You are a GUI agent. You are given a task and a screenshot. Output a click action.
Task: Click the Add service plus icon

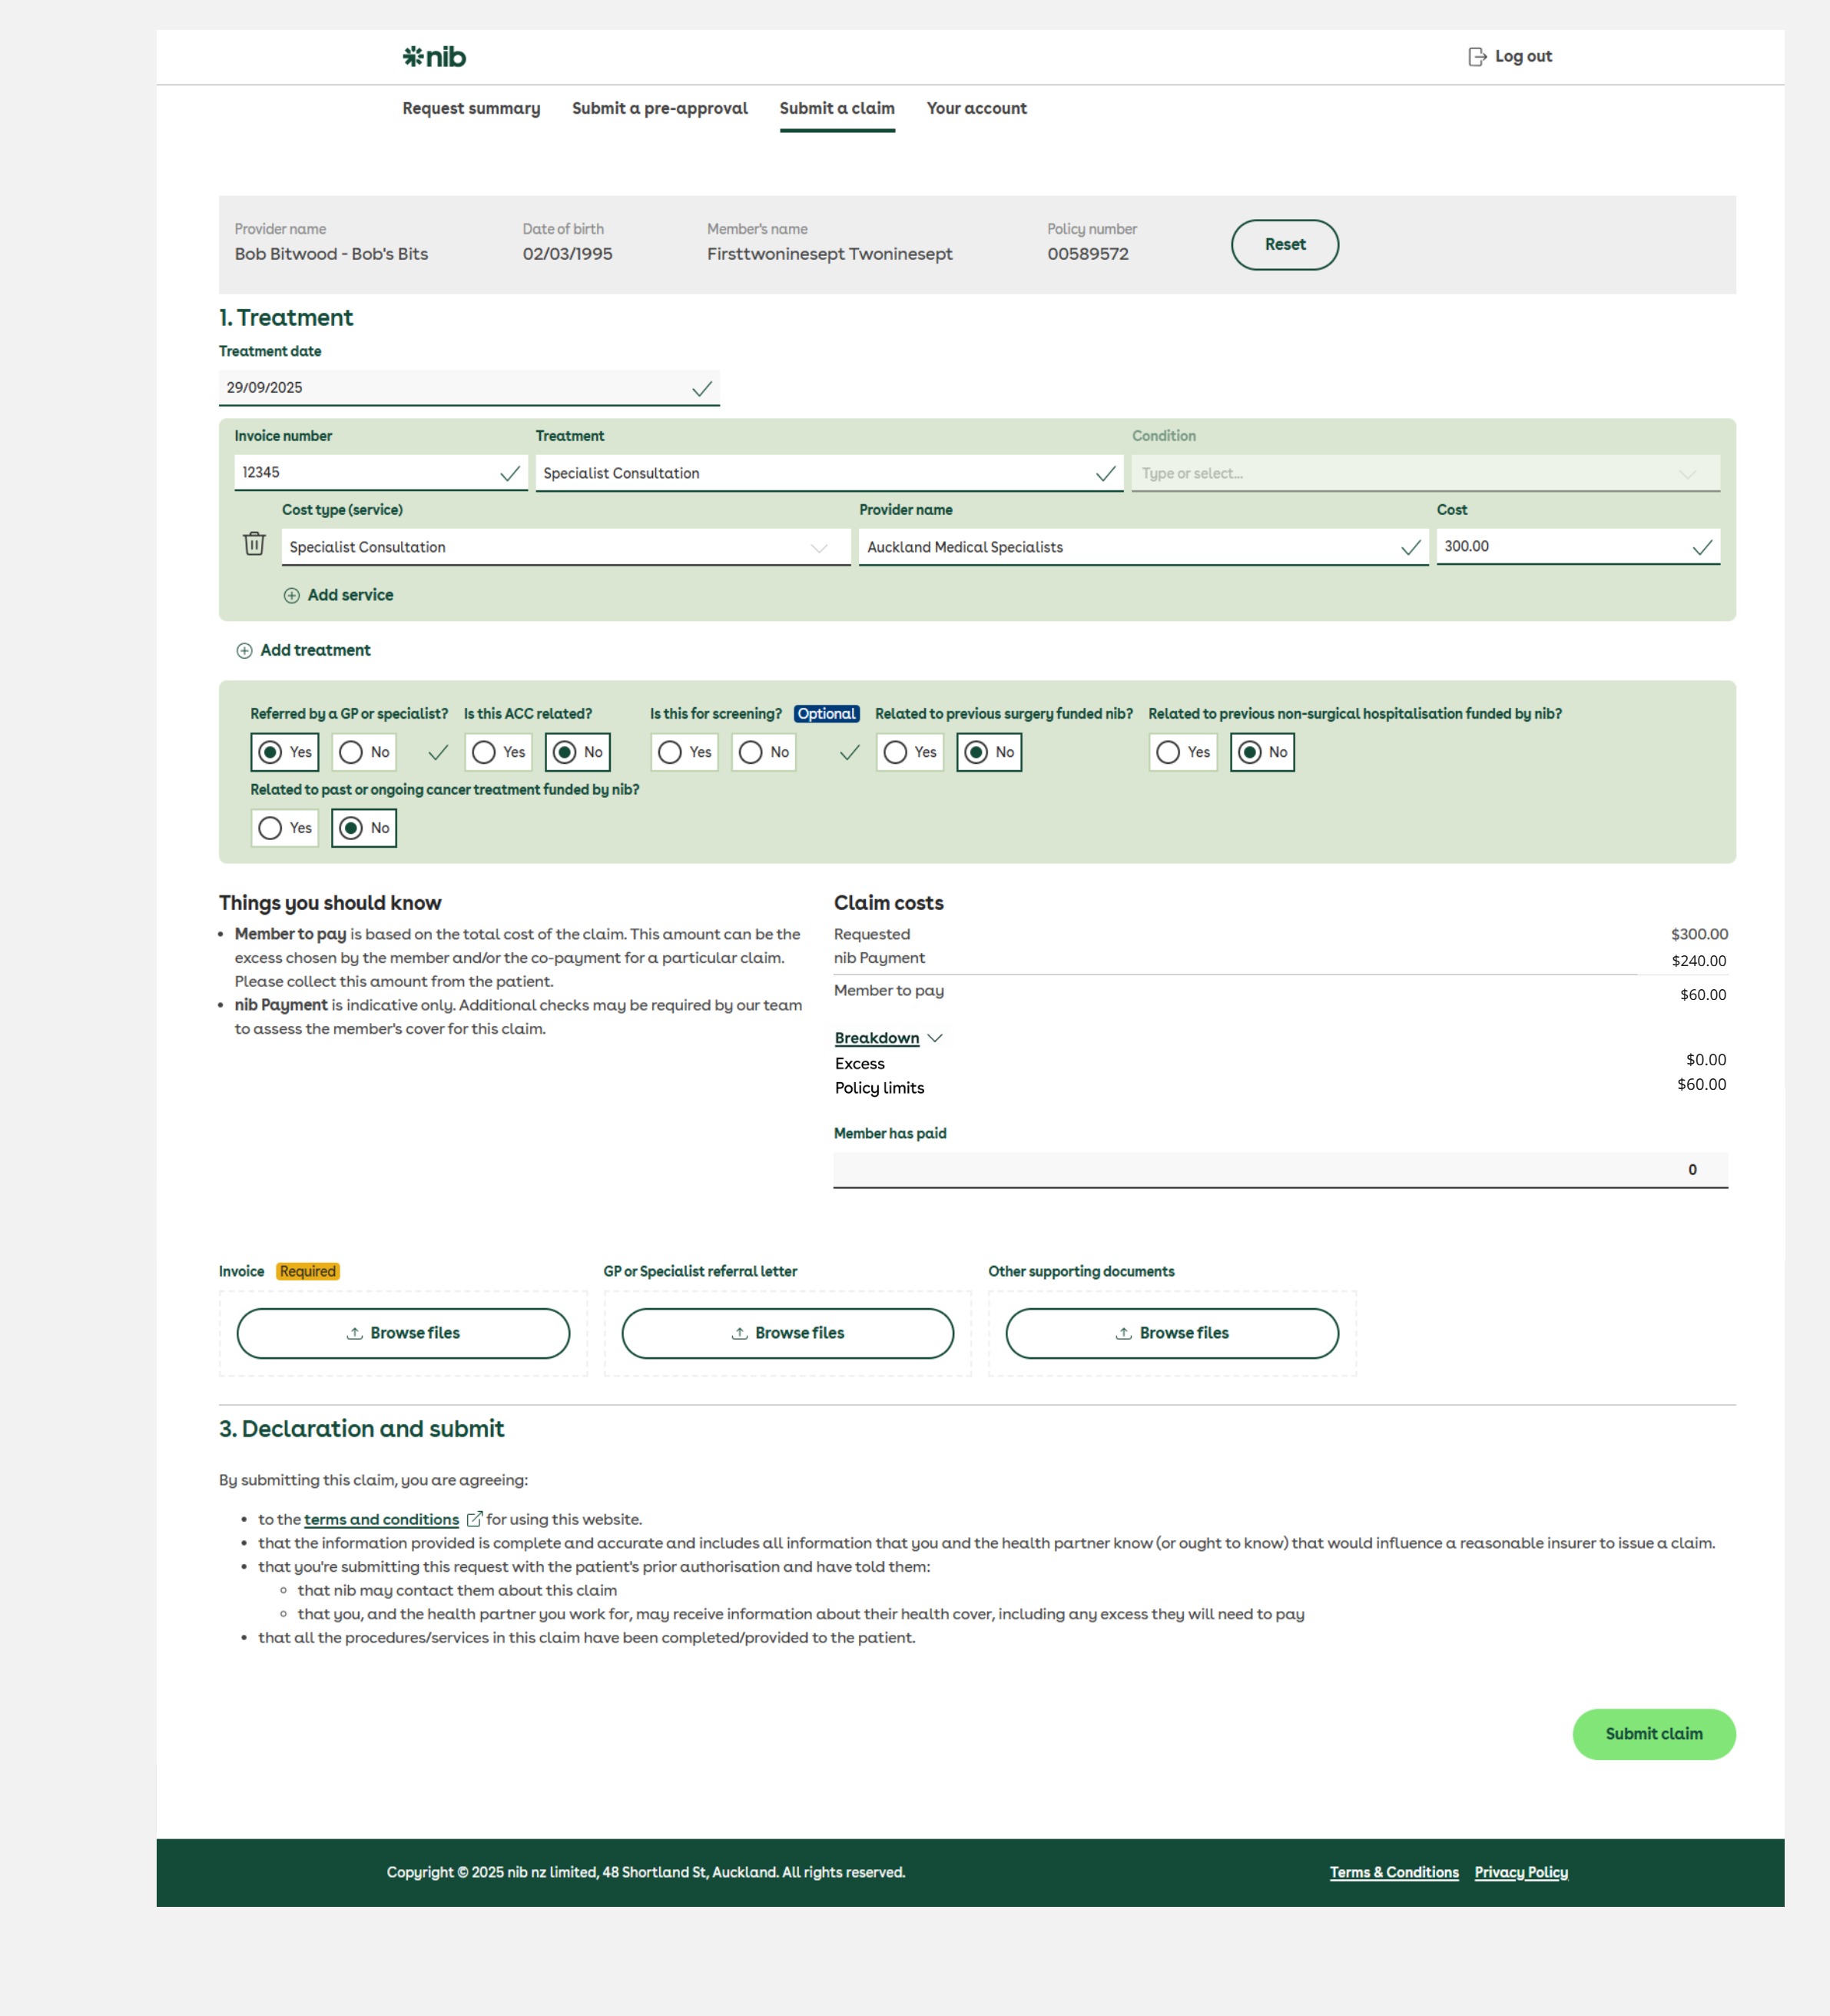(x=291, y=595)
